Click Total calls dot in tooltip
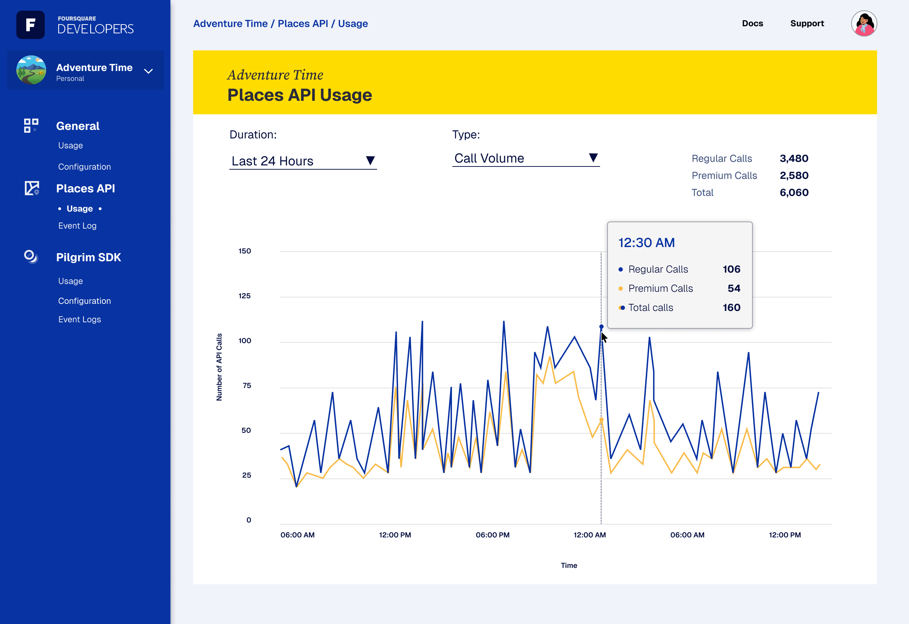Viewport: 909px width, 624px height. (x=621, y=308)
